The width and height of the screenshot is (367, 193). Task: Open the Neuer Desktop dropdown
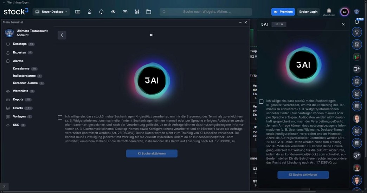pyautogui.click(x=51, y=12)
